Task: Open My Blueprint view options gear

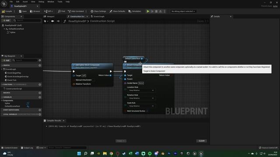Action: point(40,60)
